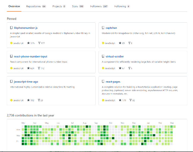Click the fork icon on react-pages card
193x152 pixels.
pyautogui.click(x=130, y=100)
